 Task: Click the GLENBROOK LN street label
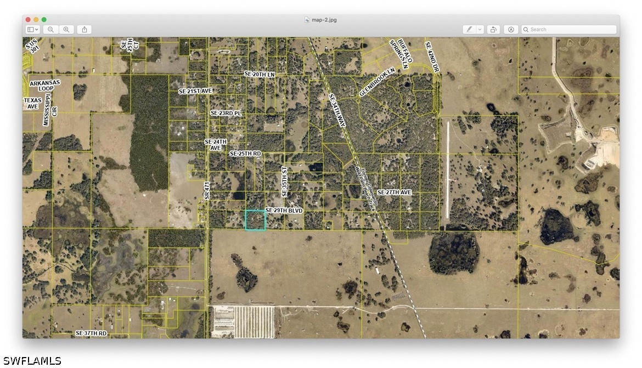377,82
